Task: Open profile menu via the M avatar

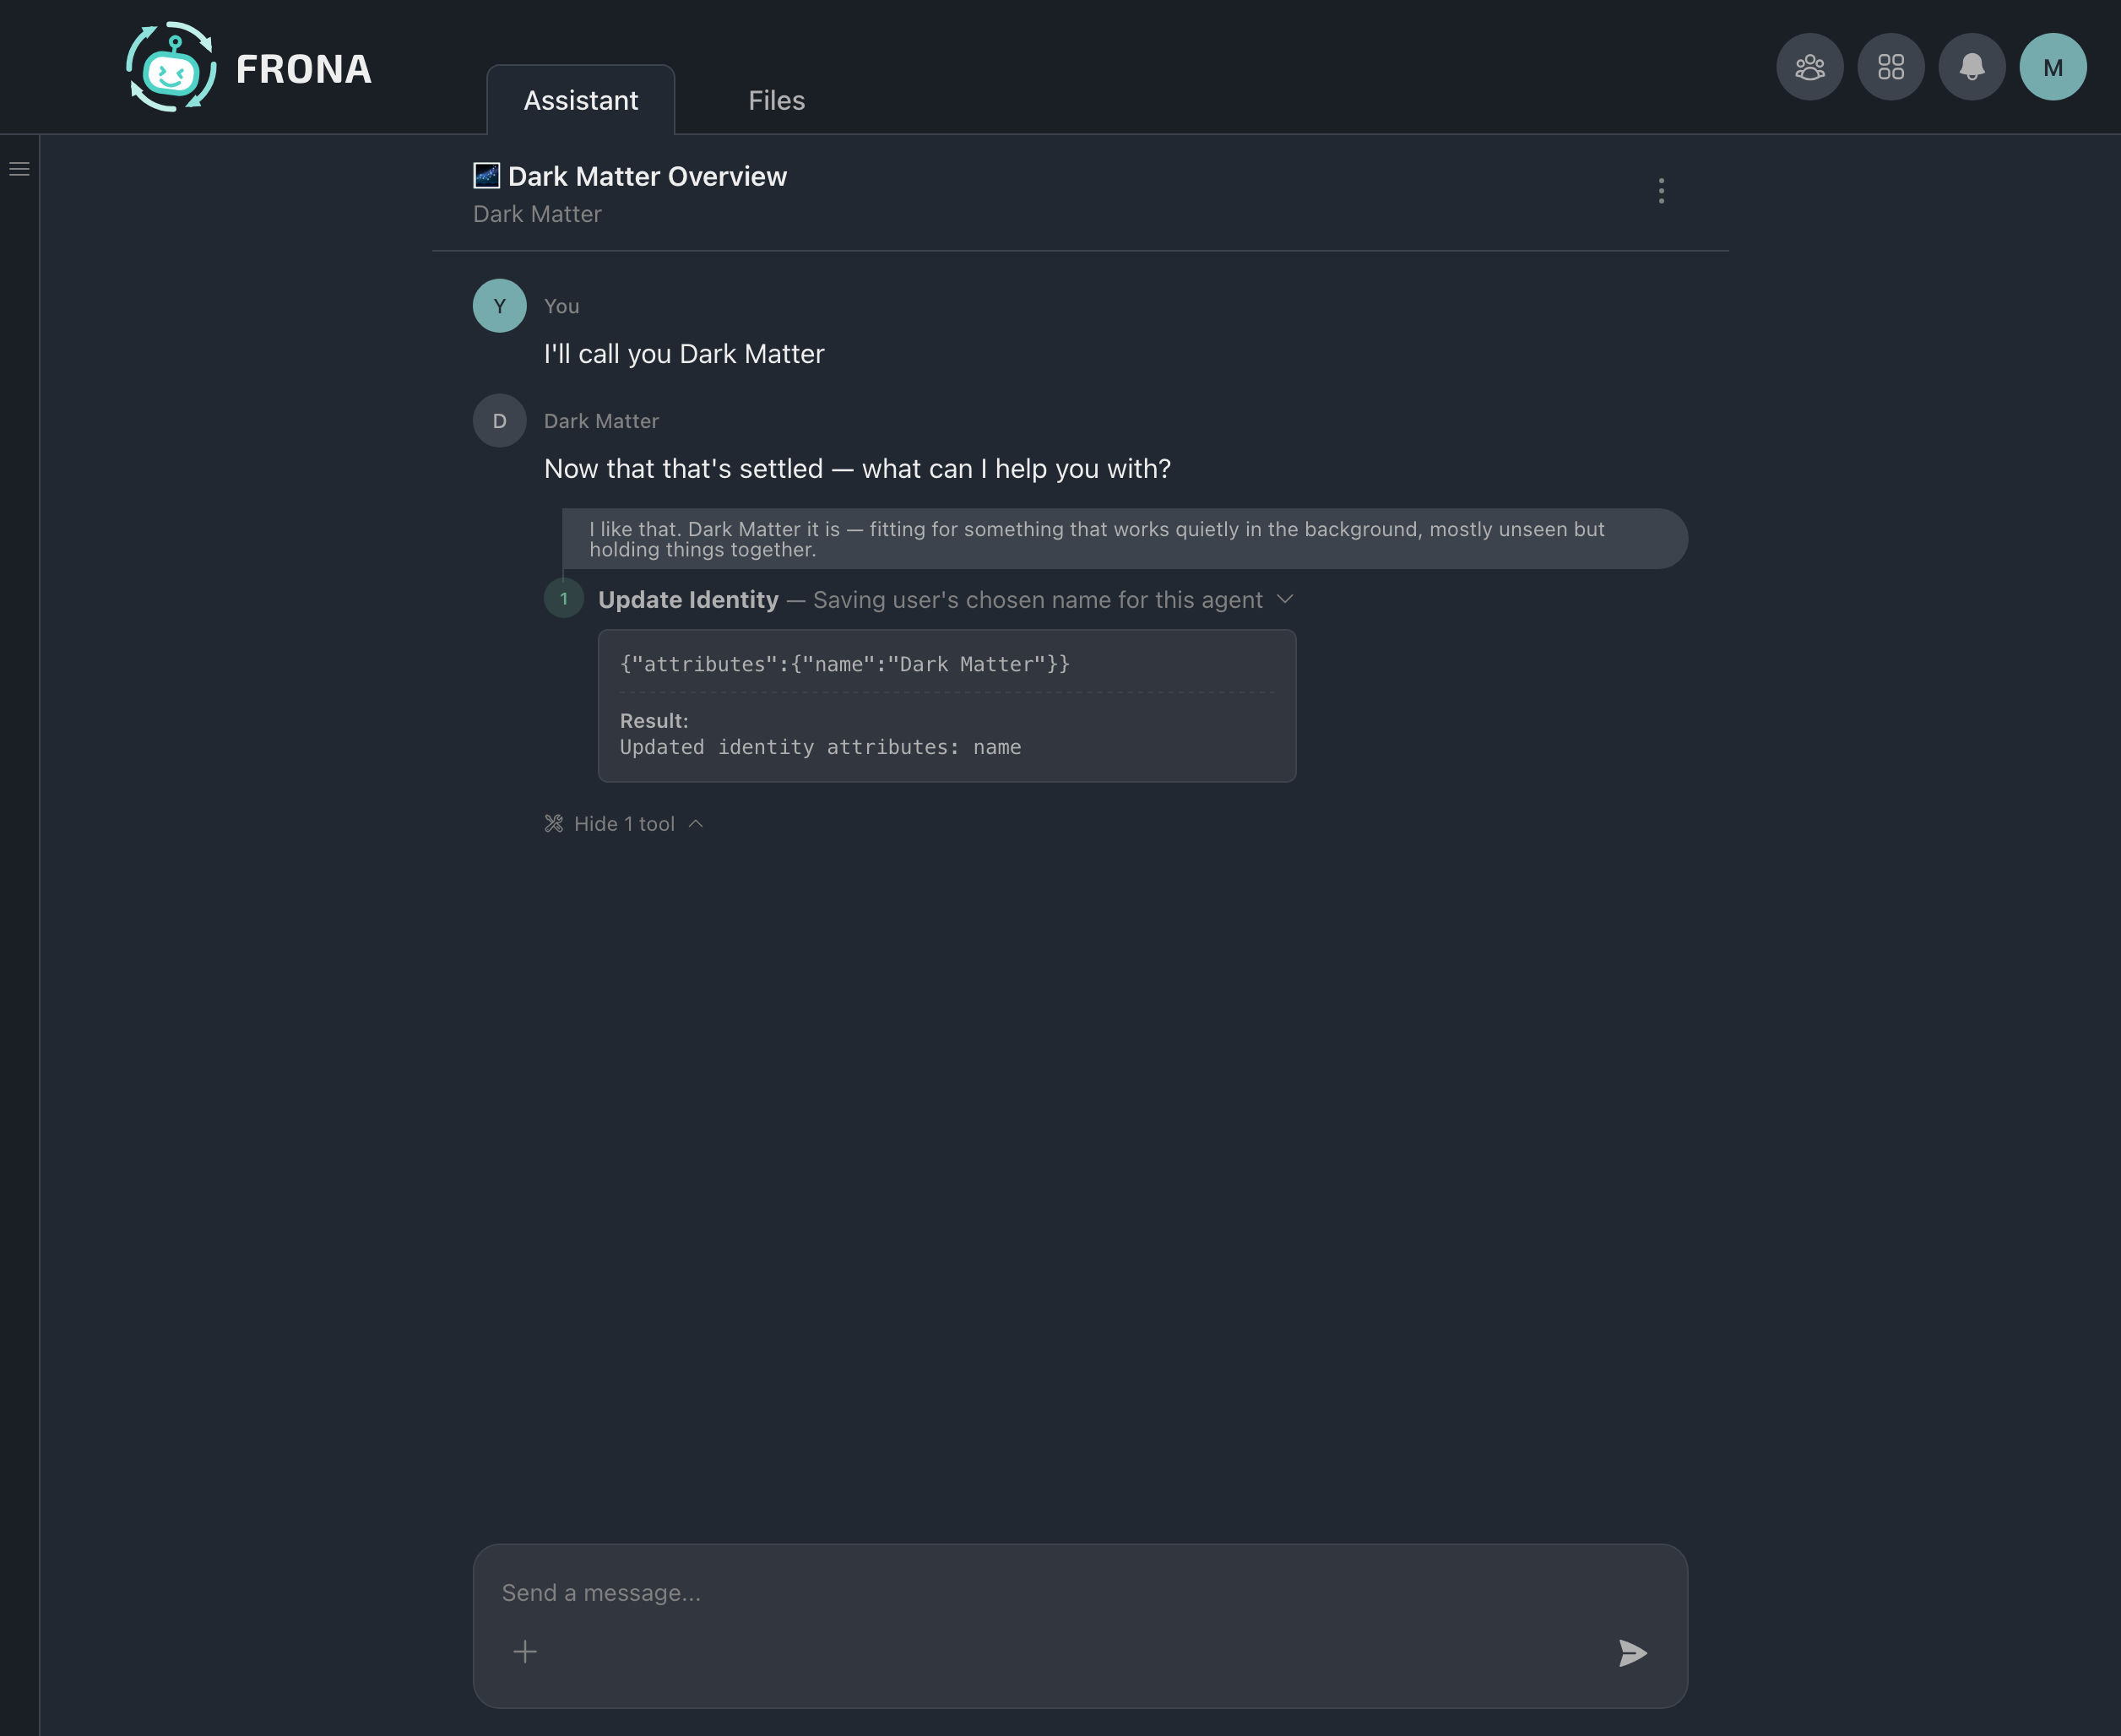Action: pyautogui.click(x=2054, y=66)
